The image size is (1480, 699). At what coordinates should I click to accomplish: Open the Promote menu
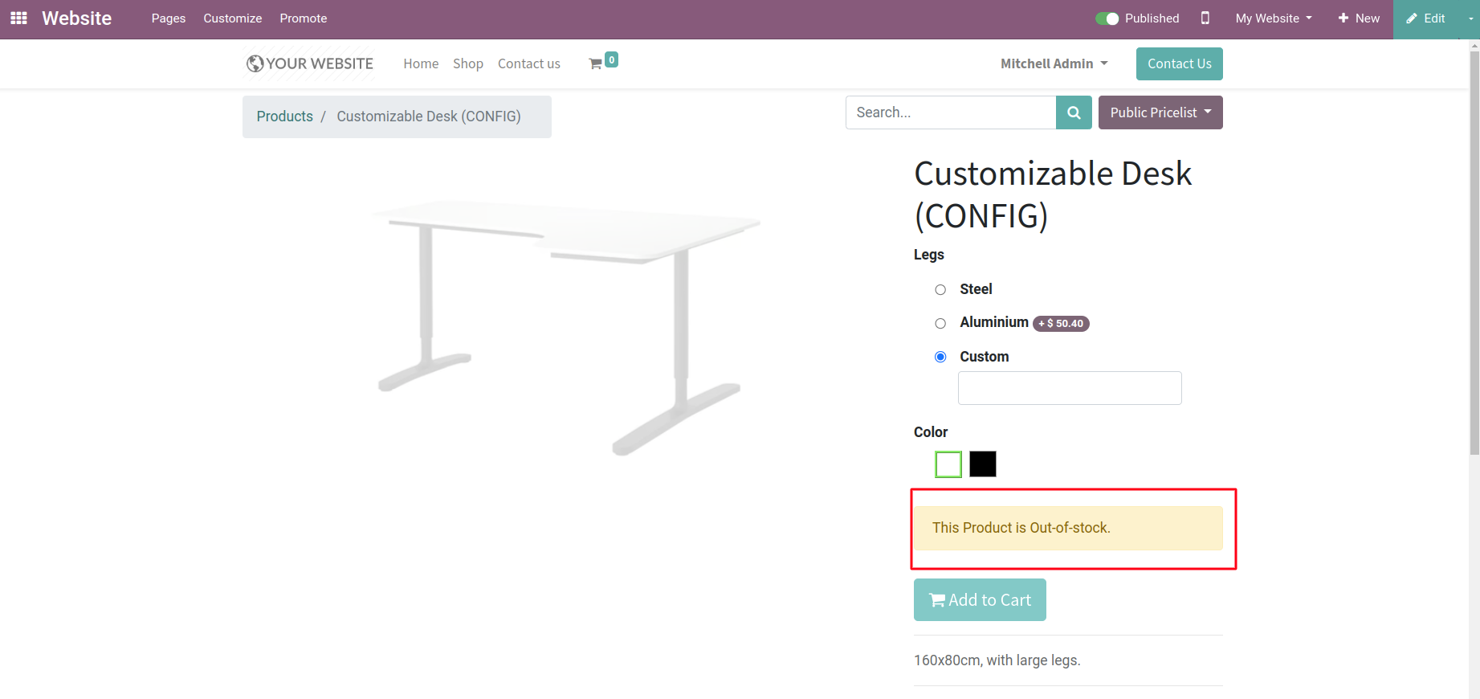coord(303,18)
